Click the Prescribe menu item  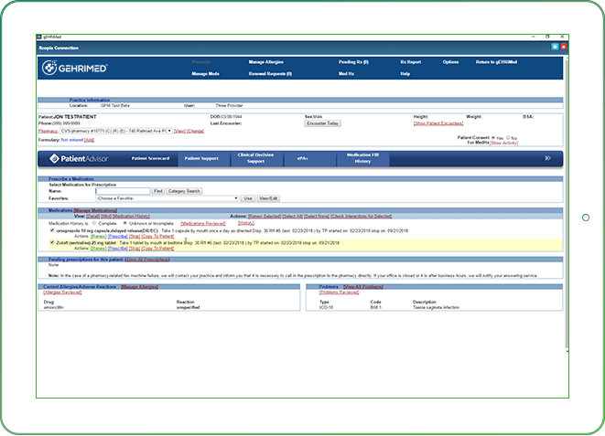[201, 62]
